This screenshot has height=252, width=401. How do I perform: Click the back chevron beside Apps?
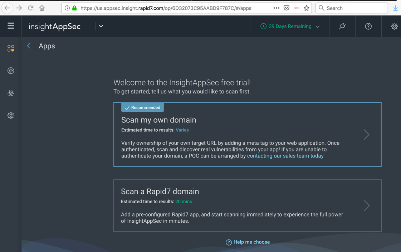(29, 46)
